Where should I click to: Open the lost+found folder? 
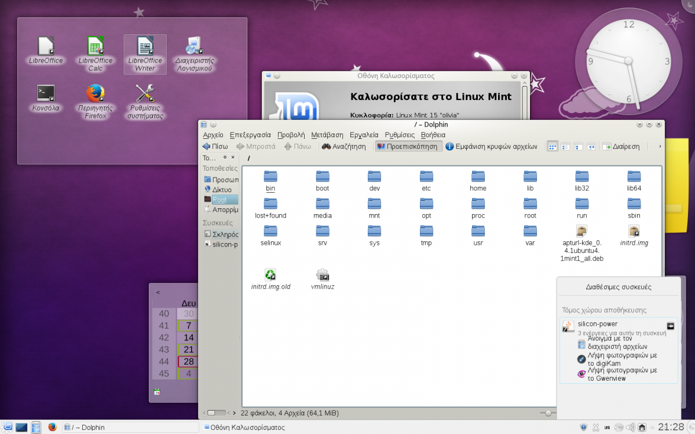tap(270, 208)
